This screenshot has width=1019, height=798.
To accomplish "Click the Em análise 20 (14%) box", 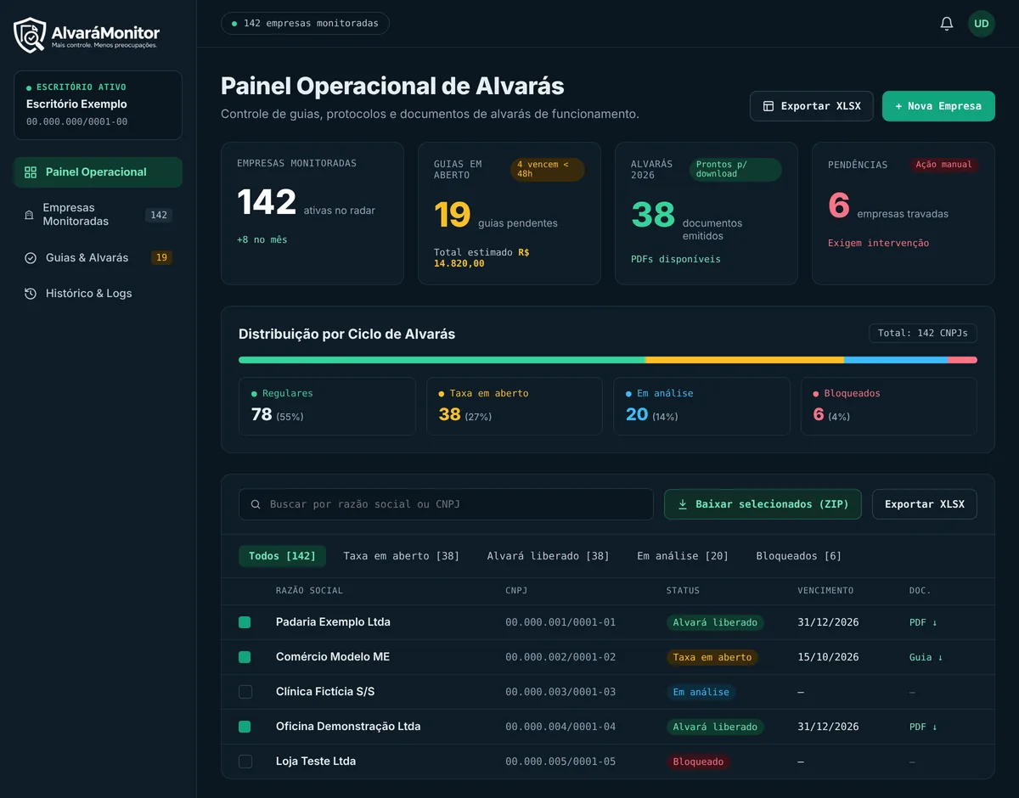I will tap(701, 407).
